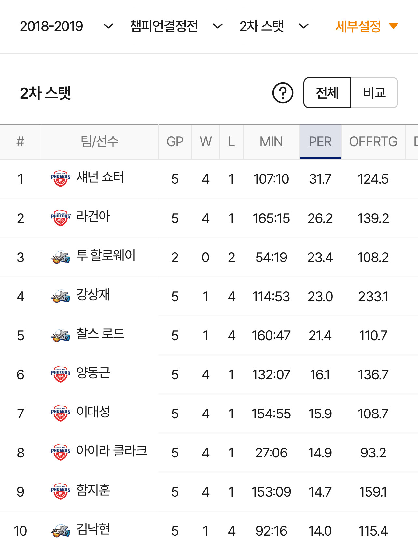Sort by the OFFRTG column header
The image size is (418, 547).
pos(373,142)
